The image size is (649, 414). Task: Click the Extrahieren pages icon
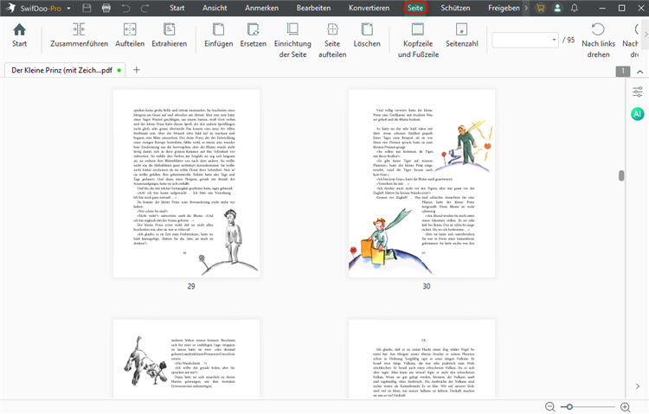coord(169,32)
